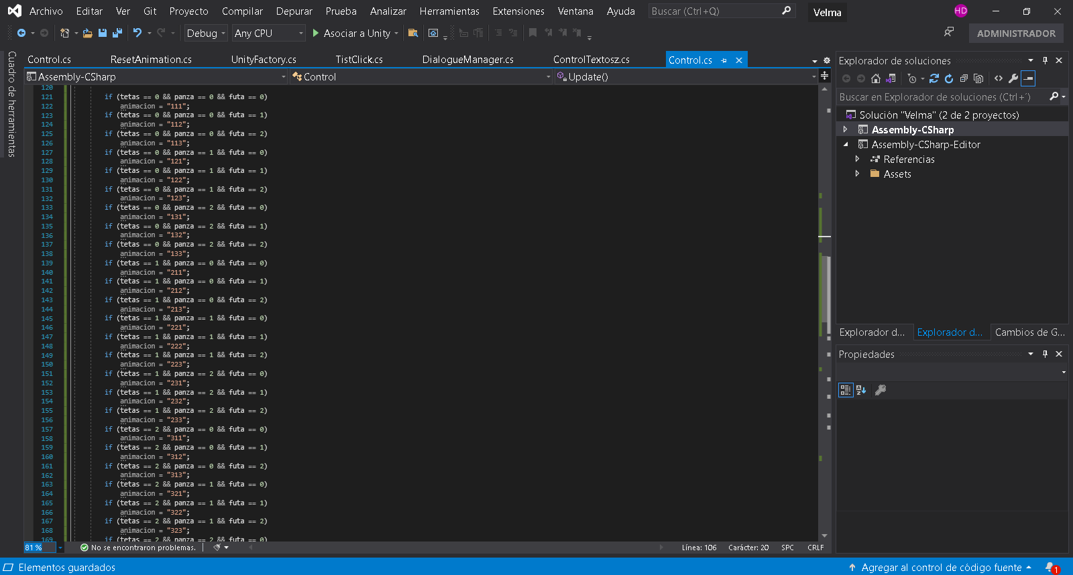Click the Asociar a Unity run button
This screenshot has height=575, width=1073.
click(x=356, y=33)
